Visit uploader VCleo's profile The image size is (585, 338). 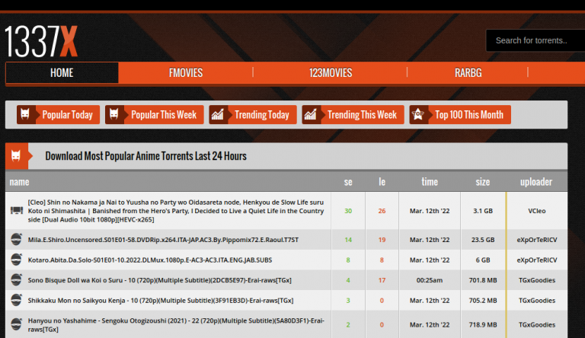pos(536,210)
